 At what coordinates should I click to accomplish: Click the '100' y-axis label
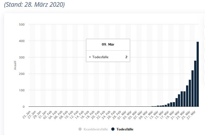pyautogui.click(x=22, y=90)
